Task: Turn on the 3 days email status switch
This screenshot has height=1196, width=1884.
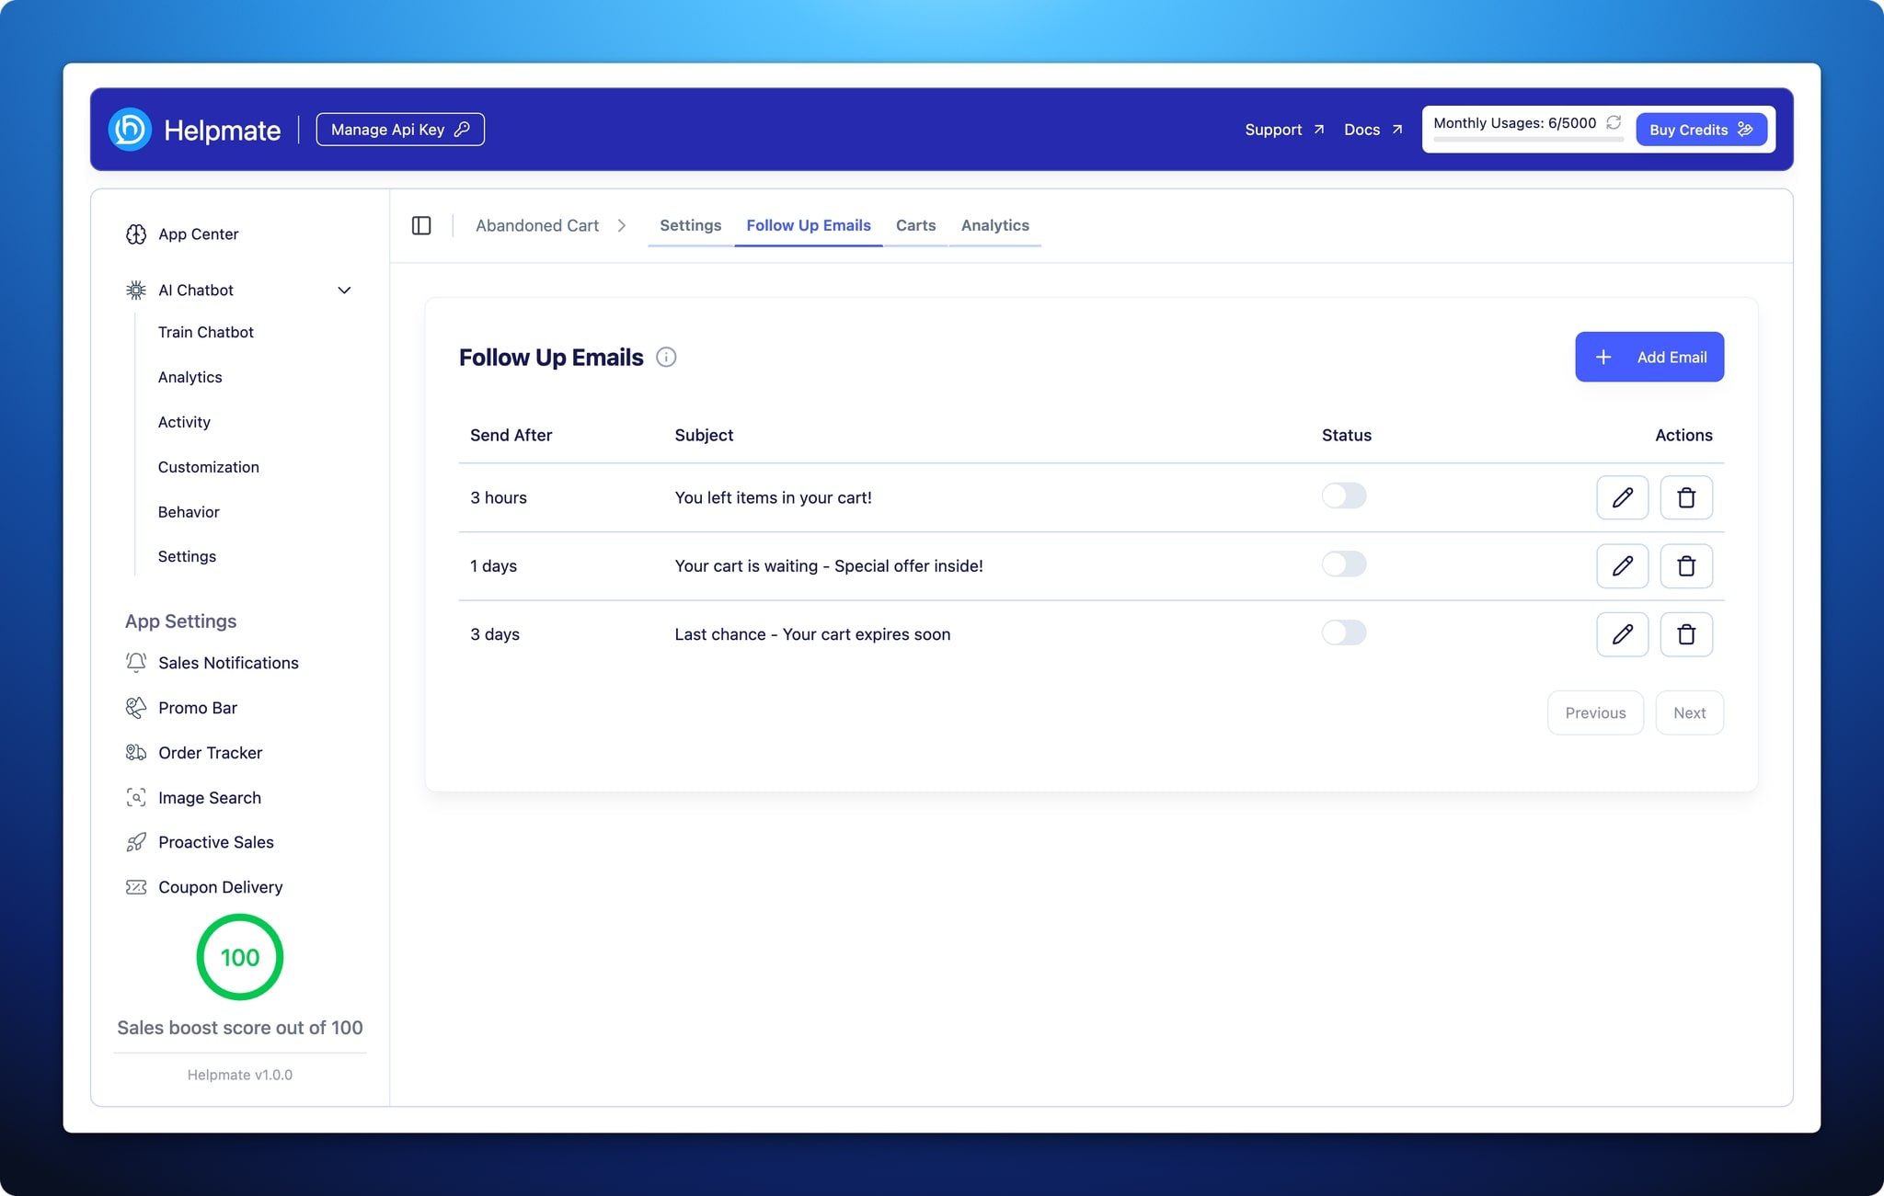Action: point(1343,632)
